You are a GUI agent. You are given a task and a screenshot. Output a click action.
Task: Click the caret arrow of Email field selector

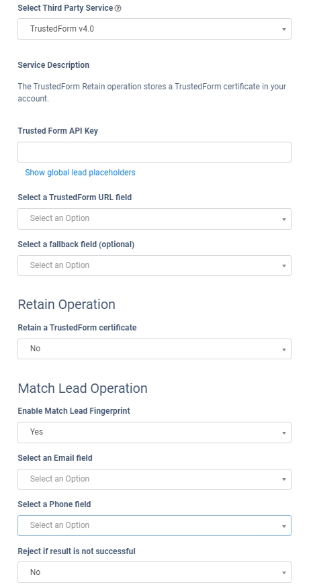(284, 480)
